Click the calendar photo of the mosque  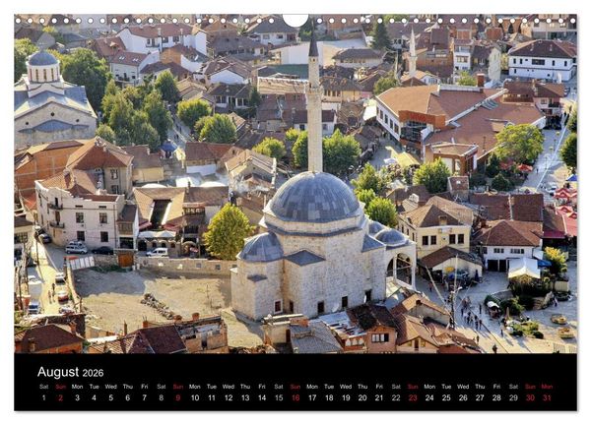tap(295, 184)
